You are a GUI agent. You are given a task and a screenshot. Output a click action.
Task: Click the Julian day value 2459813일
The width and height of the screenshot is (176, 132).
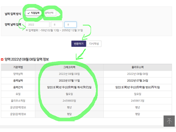pyautogui.click(x=138, y=101)
